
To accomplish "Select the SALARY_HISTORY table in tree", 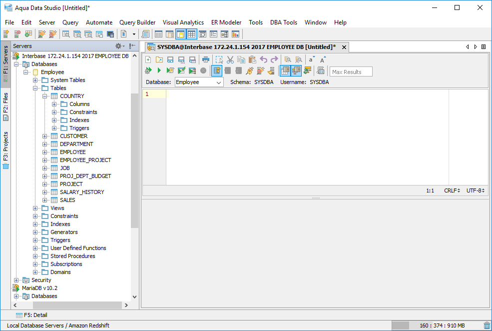I will (x=82, y=192).
